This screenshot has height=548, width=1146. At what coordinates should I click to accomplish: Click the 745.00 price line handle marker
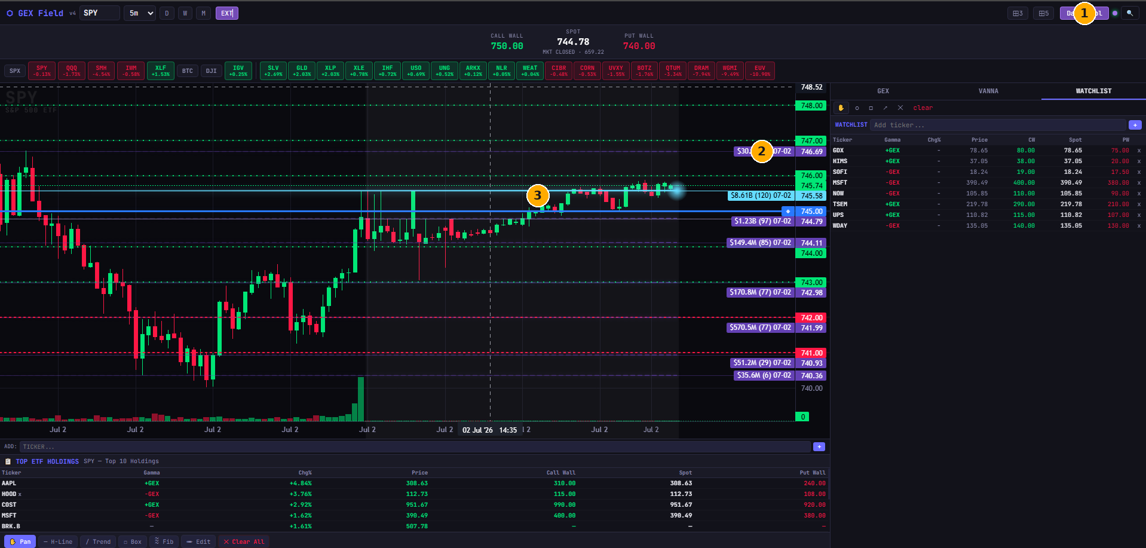788,211
